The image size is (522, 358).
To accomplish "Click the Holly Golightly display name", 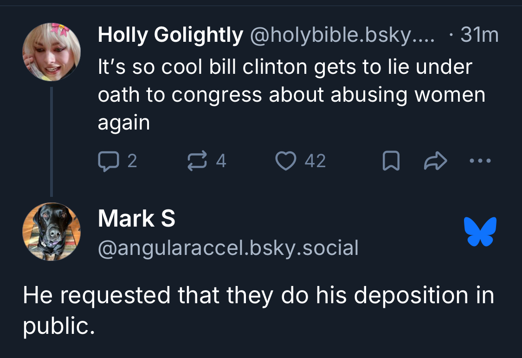I will [x=170, y=35].
